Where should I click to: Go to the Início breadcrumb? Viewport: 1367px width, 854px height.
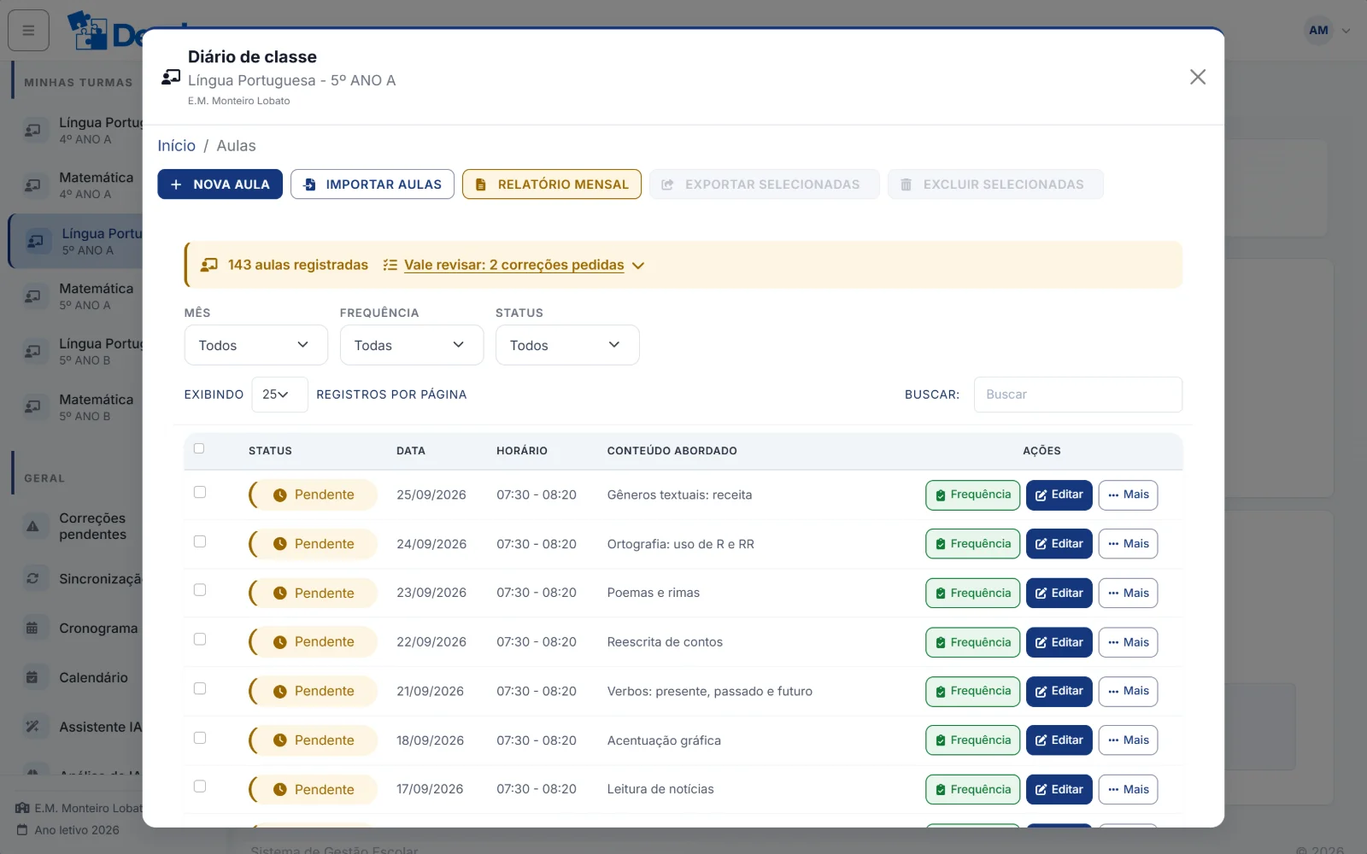pos(176,146)
